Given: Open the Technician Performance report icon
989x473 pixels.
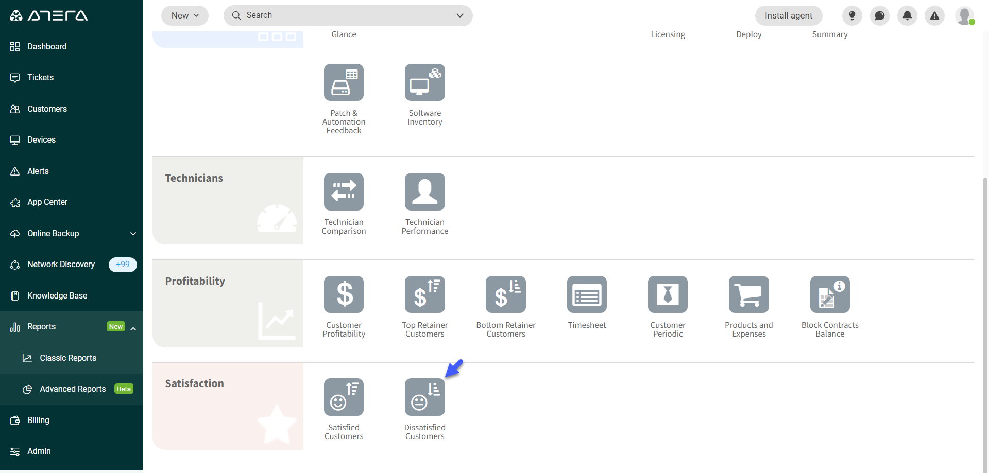Looking at the screenshot, I should (425, 191).
